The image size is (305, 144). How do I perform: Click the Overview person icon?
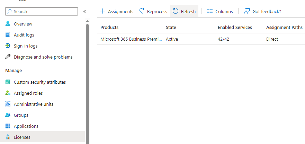point(8,24)
